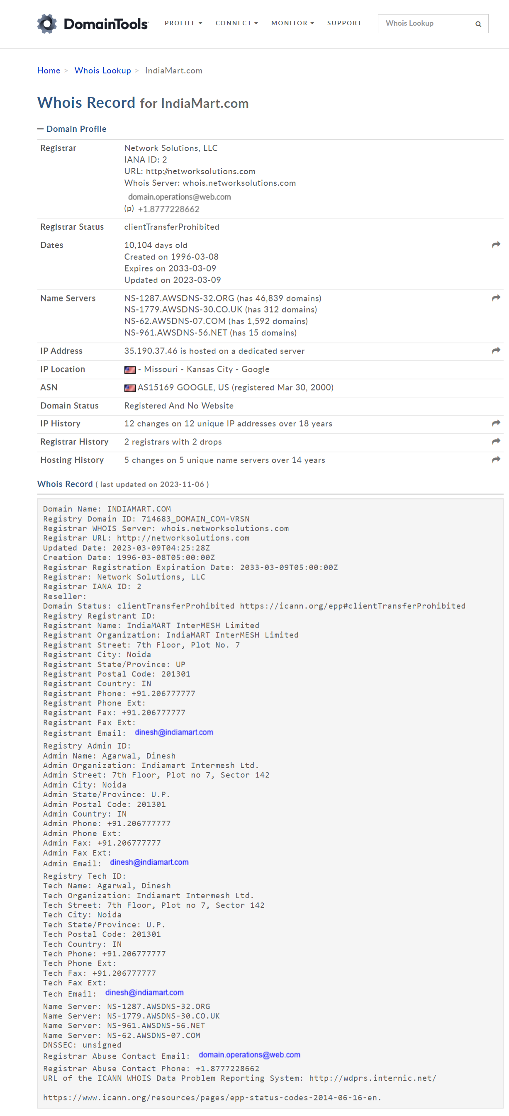Image resolution: width=509 pixels, height=1116 pixels.
Task: Click the arrow icon beside IP Address
Action: click(496, 350)
